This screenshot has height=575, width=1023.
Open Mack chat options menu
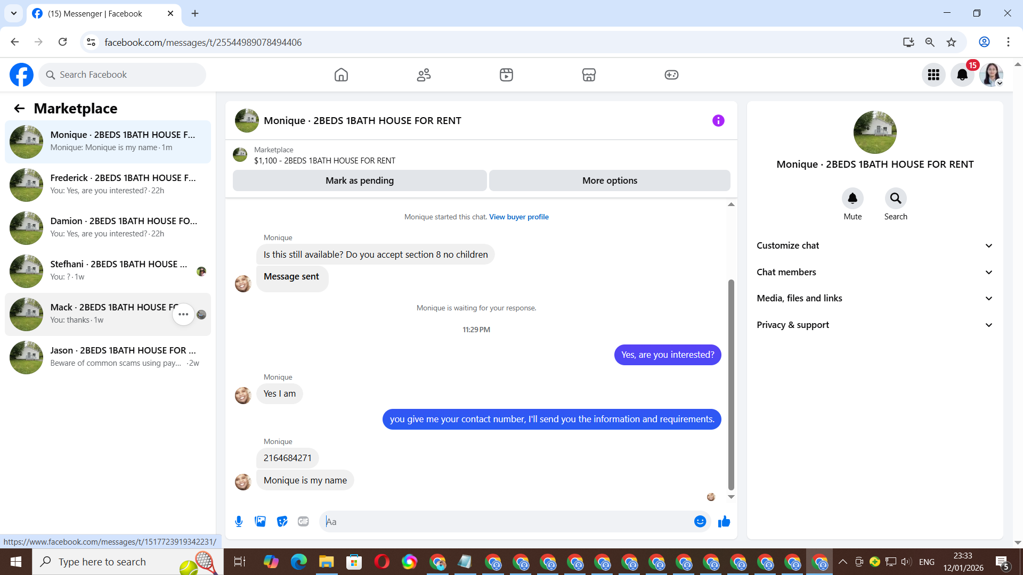click(x=183, y=314)
